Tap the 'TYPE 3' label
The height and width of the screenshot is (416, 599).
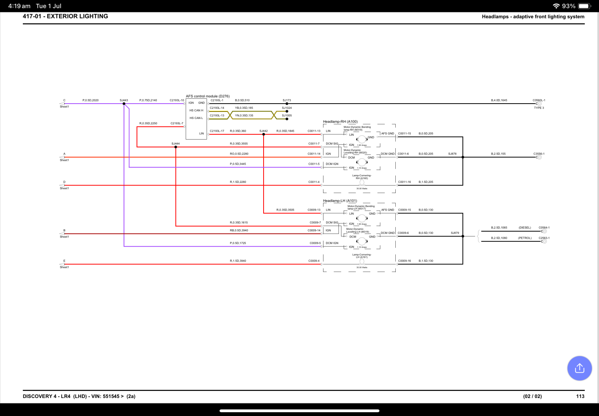pyautogui.click(x=539, y=108)
